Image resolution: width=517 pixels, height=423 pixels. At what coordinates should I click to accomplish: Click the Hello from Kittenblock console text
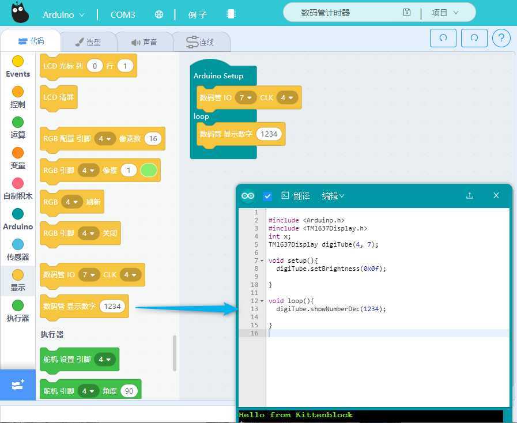click(296, 415)
